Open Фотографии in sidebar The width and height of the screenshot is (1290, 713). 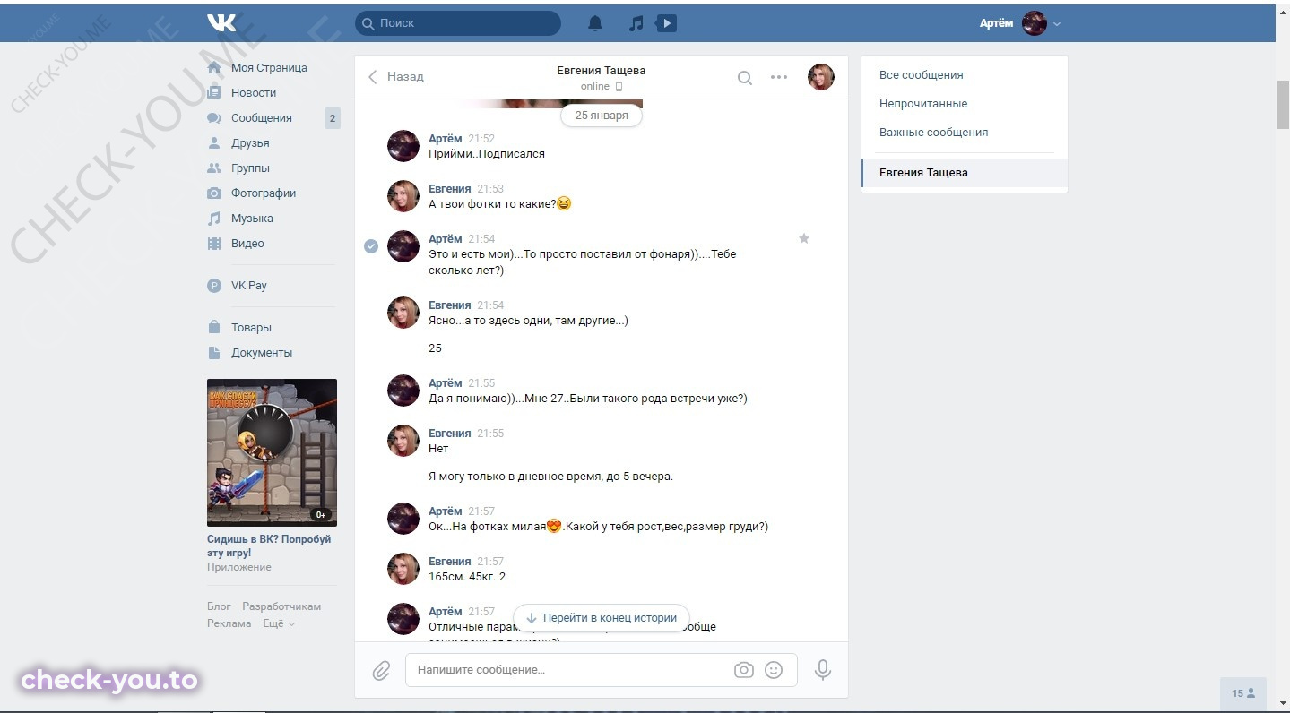[x=264, y=193]
